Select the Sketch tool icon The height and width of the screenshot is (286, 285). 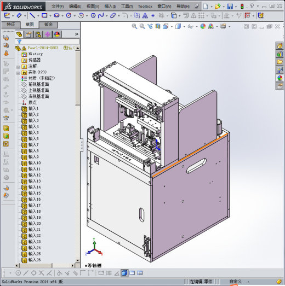click(7, 15)
